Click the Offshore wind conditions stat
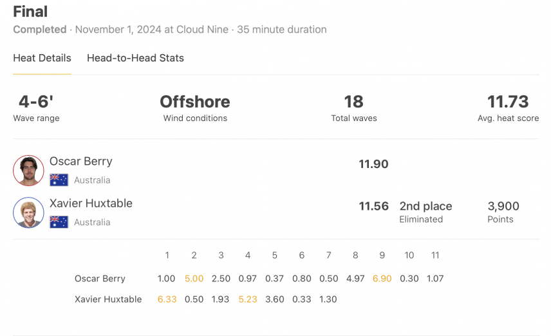 tap(195, 108)
